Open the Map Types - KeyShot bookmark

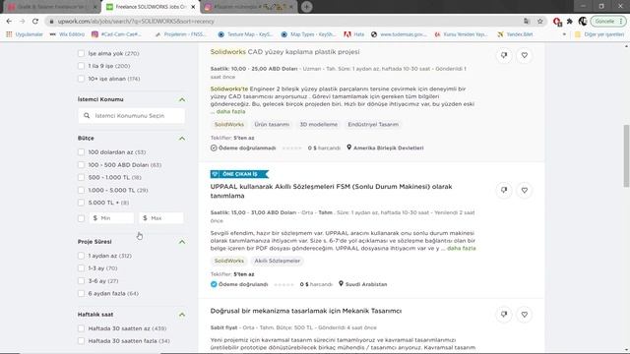308,34
